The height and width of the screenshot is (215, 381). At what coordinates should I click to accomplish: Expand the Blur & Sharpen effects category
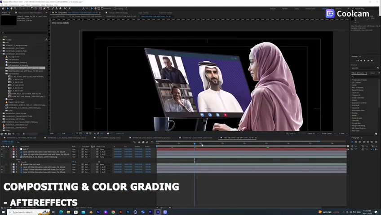[351, 88]
